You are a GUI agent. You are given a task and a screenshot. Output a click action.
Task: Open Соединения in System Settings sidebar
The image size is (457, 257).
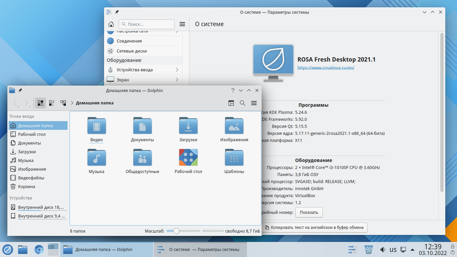(143, 41)
